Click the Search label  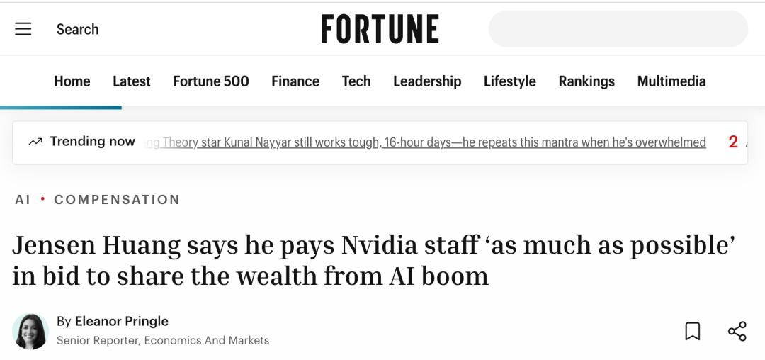pyautogui.click(x=78, y=29)
